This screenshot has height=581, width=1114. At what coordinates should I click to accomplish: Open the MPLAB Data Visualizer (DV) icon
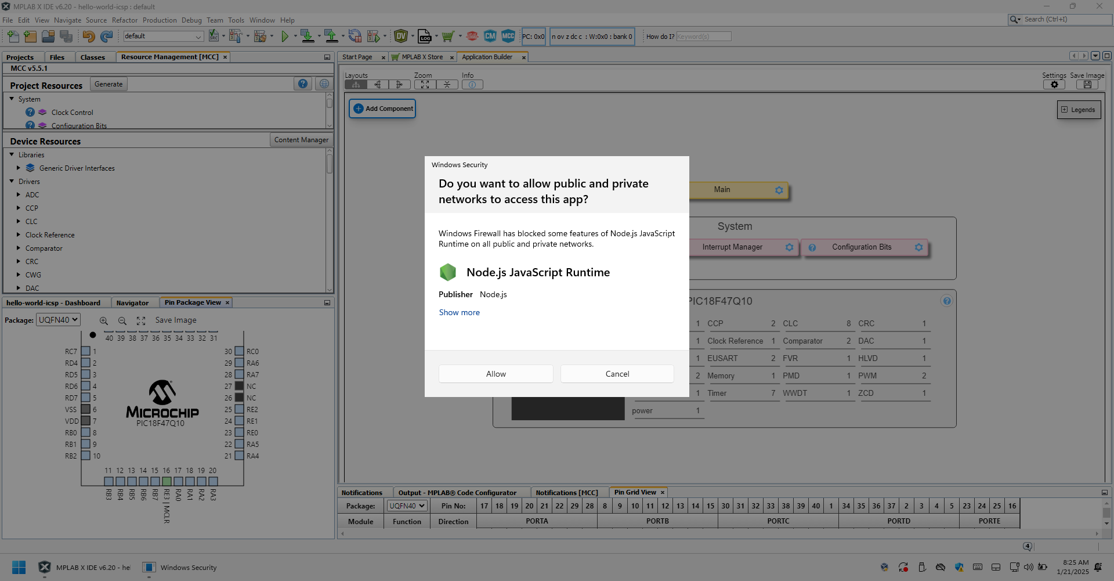(x=401, y=36)
